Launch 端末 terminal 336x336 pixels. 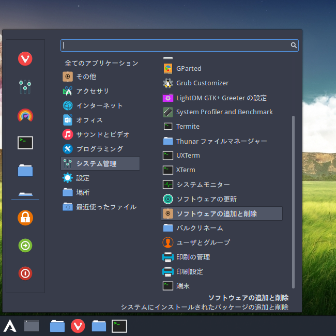pos(222,286)
